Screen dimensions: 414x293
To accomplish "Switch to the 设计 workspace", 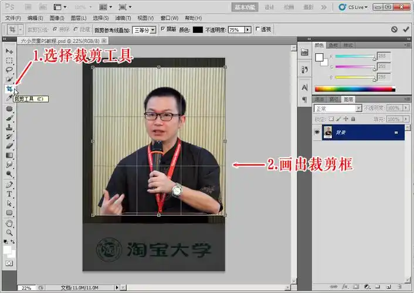I will tap(269, 7).
